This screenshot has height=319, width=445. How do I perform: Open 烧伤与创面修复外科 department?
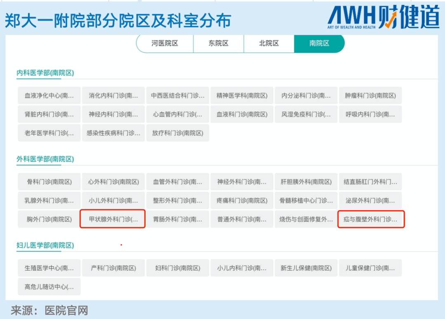[x=306, y=219]
